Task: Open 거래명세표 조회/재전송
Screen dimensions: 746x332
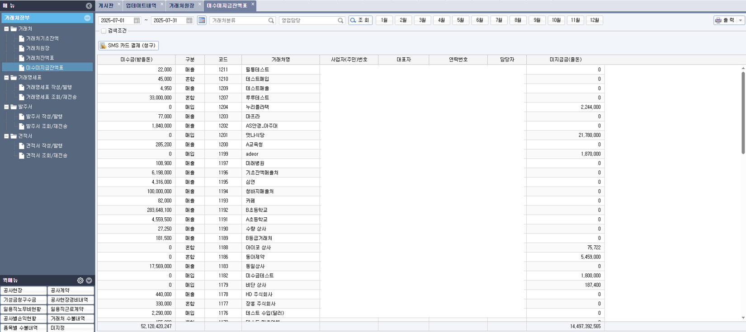Action: click(x=51, y=97)
